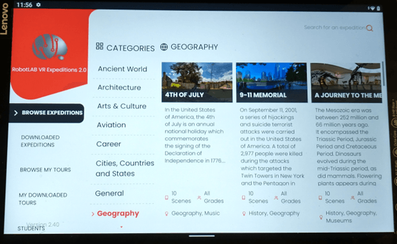Open Browse Expeditions

click(46, 113)
